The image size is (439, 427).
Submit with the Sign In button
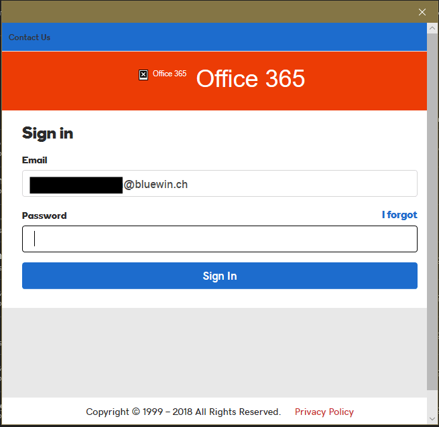pyautogui.click(x=220, y=276)
